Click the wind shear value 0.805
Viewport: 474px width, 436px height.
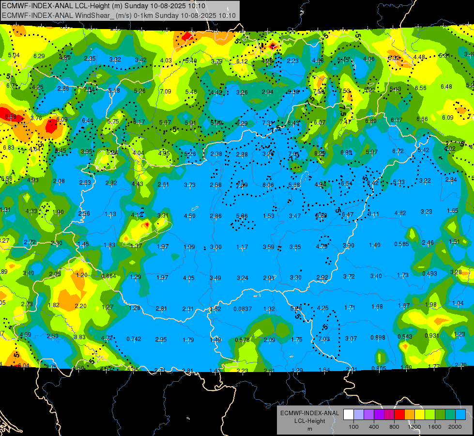coord(379,368)
